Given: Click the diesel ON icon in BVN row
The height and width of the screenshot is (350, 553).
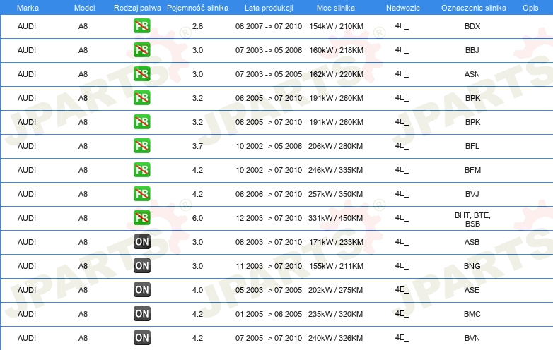Looking at the screenshot, I should [x=141, y=338].
